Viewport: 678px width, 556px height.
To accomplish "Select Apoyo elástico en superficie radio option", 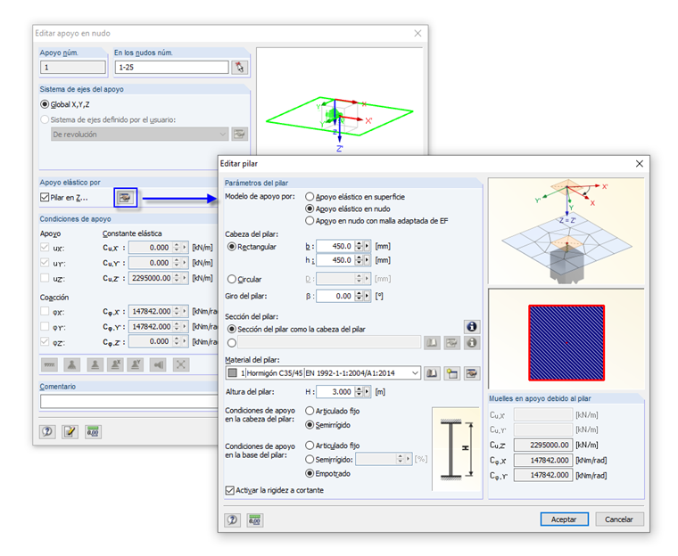I will click(310, 197).
